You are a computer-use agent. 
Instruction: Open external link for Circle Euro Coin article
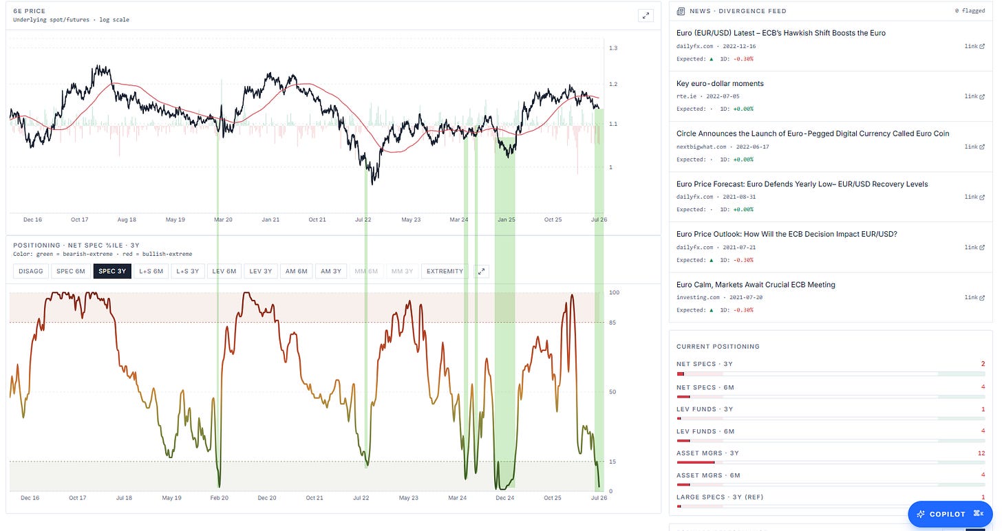[x=976, y=147]
